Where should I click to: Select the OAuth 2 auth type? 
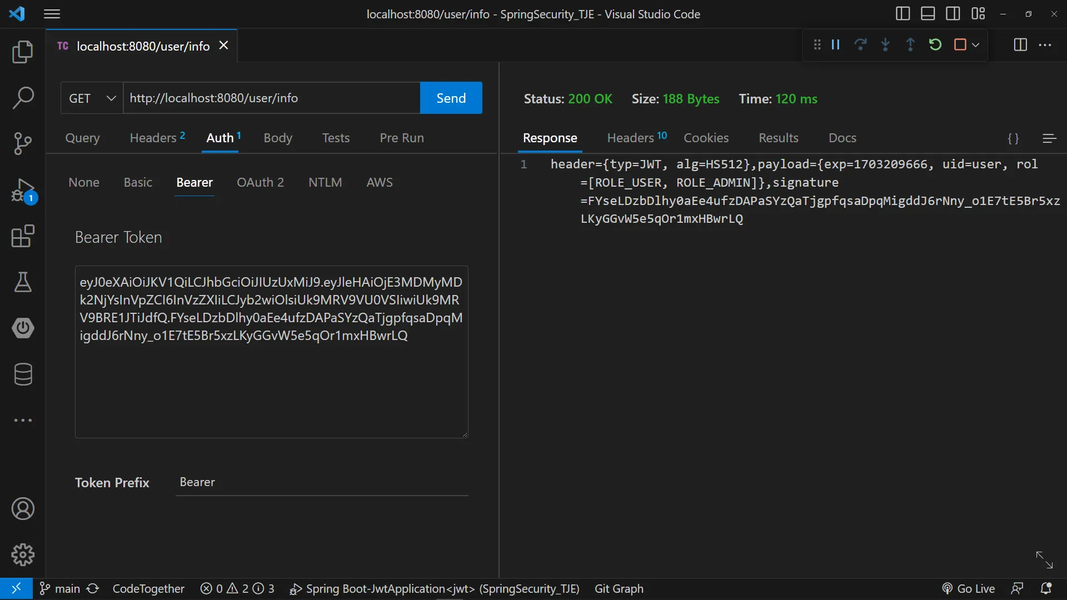pos(260,182)
